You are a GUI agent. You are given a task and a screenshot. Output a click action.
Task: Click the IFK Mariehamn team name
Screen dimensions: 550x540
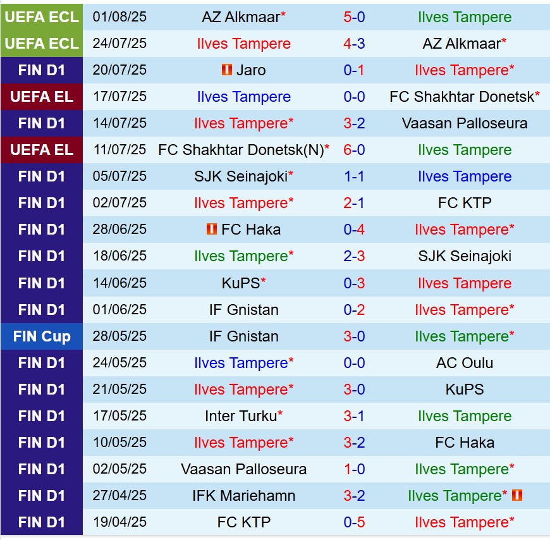[x=243, y=496]
